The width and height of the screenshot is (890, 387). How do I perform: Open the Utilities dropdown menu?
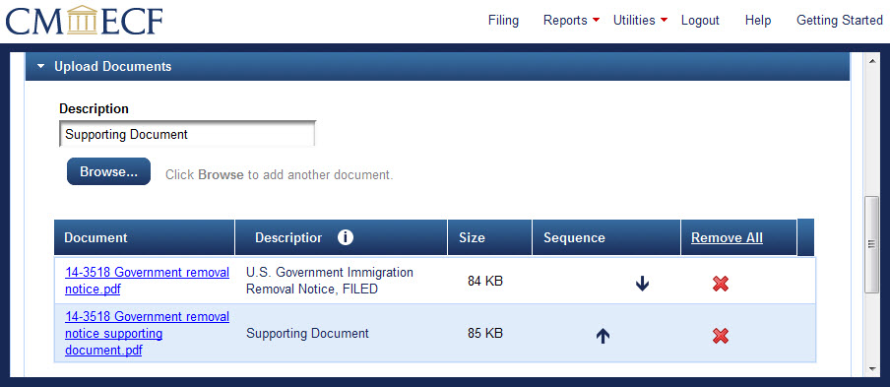pyautogui.click(x=640, y=21)
